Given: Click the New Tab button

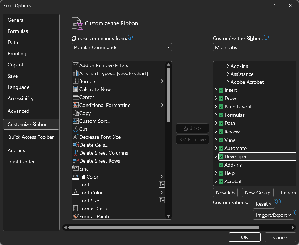Looking at the screenshot, I should pyautogui.click(x=225, y=193).
